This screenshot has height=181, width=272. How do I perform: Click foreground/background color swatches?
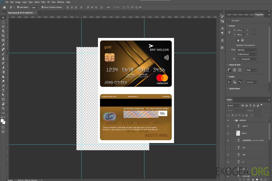pos(3,122)
